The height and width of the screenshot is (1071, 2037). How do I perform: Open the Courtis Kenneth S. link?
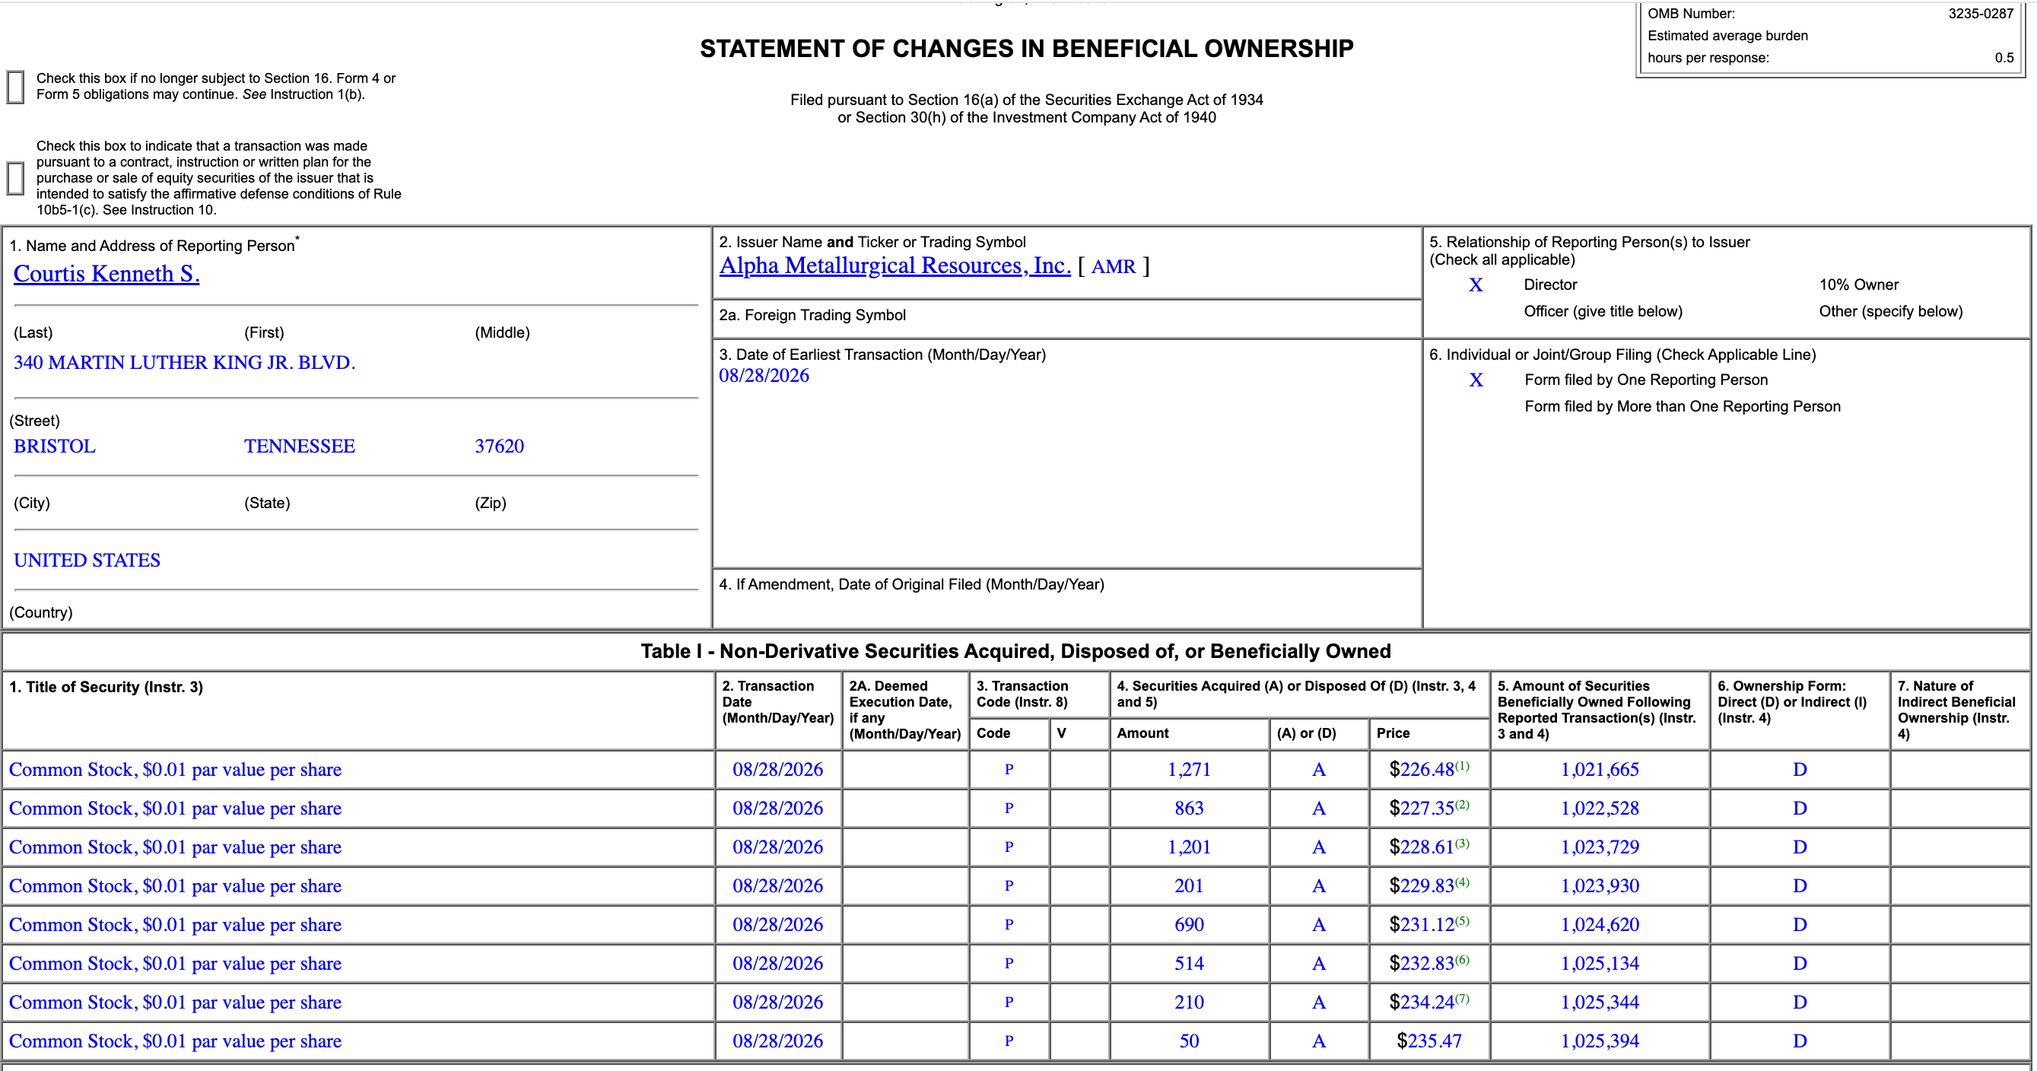point(106,274)
